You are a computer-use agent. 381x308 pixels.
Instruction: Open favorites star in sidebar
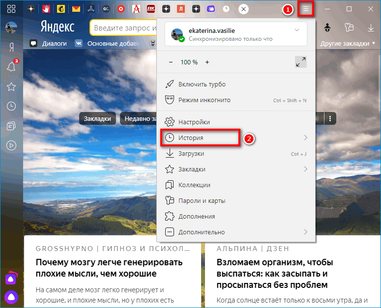point(11,86)
